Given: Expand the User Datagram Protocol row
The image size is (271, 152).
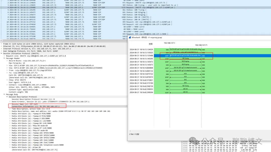Looking at the screenshot, I should click(x=2, y=51).
